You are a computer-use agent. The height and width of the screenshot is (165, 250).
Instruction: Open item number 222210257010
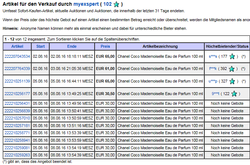17,118
